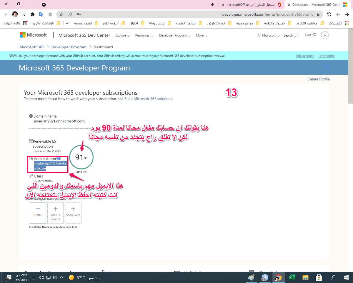The width and height of the screenshot is (353, 283).
Task: Reload the page
Action: click(x=329, y=14)
